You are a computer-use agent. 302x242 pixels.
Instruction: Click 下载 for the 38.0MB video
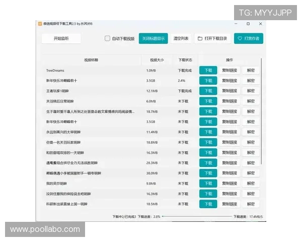click(x=208, y=173)
